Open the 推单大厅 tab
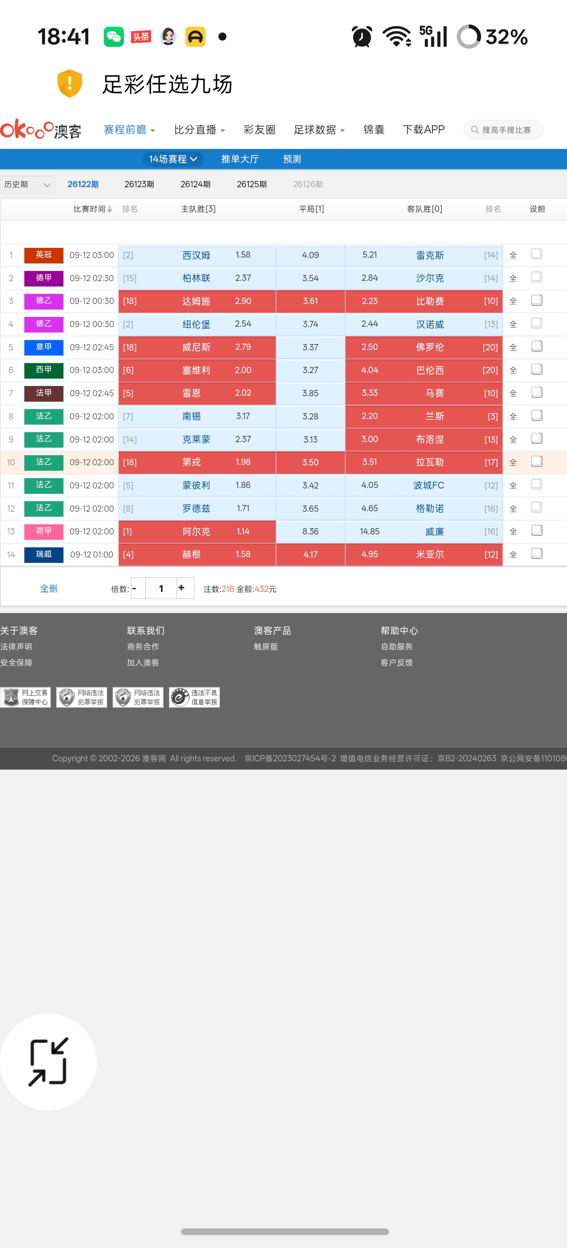The height and width of the screenshot is (1248, 567). [240, 159]
